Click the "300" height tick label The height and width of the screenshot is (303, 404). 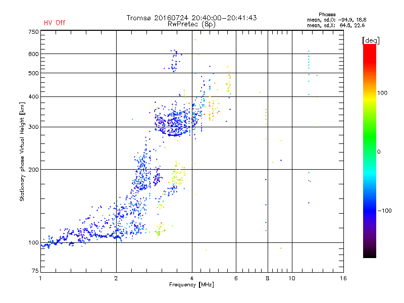tap(33, 127)
